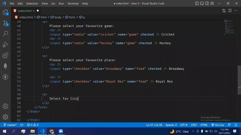The width and height of the screenshot is (241, 135).
Task: Open the taskbar clock showing 7:52 PM
Action: tap(224, 131)
